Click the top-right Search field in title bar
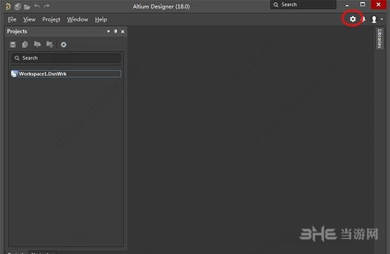Screen dimensions: 390x254 pyautogui.click(x=303, y=5)
